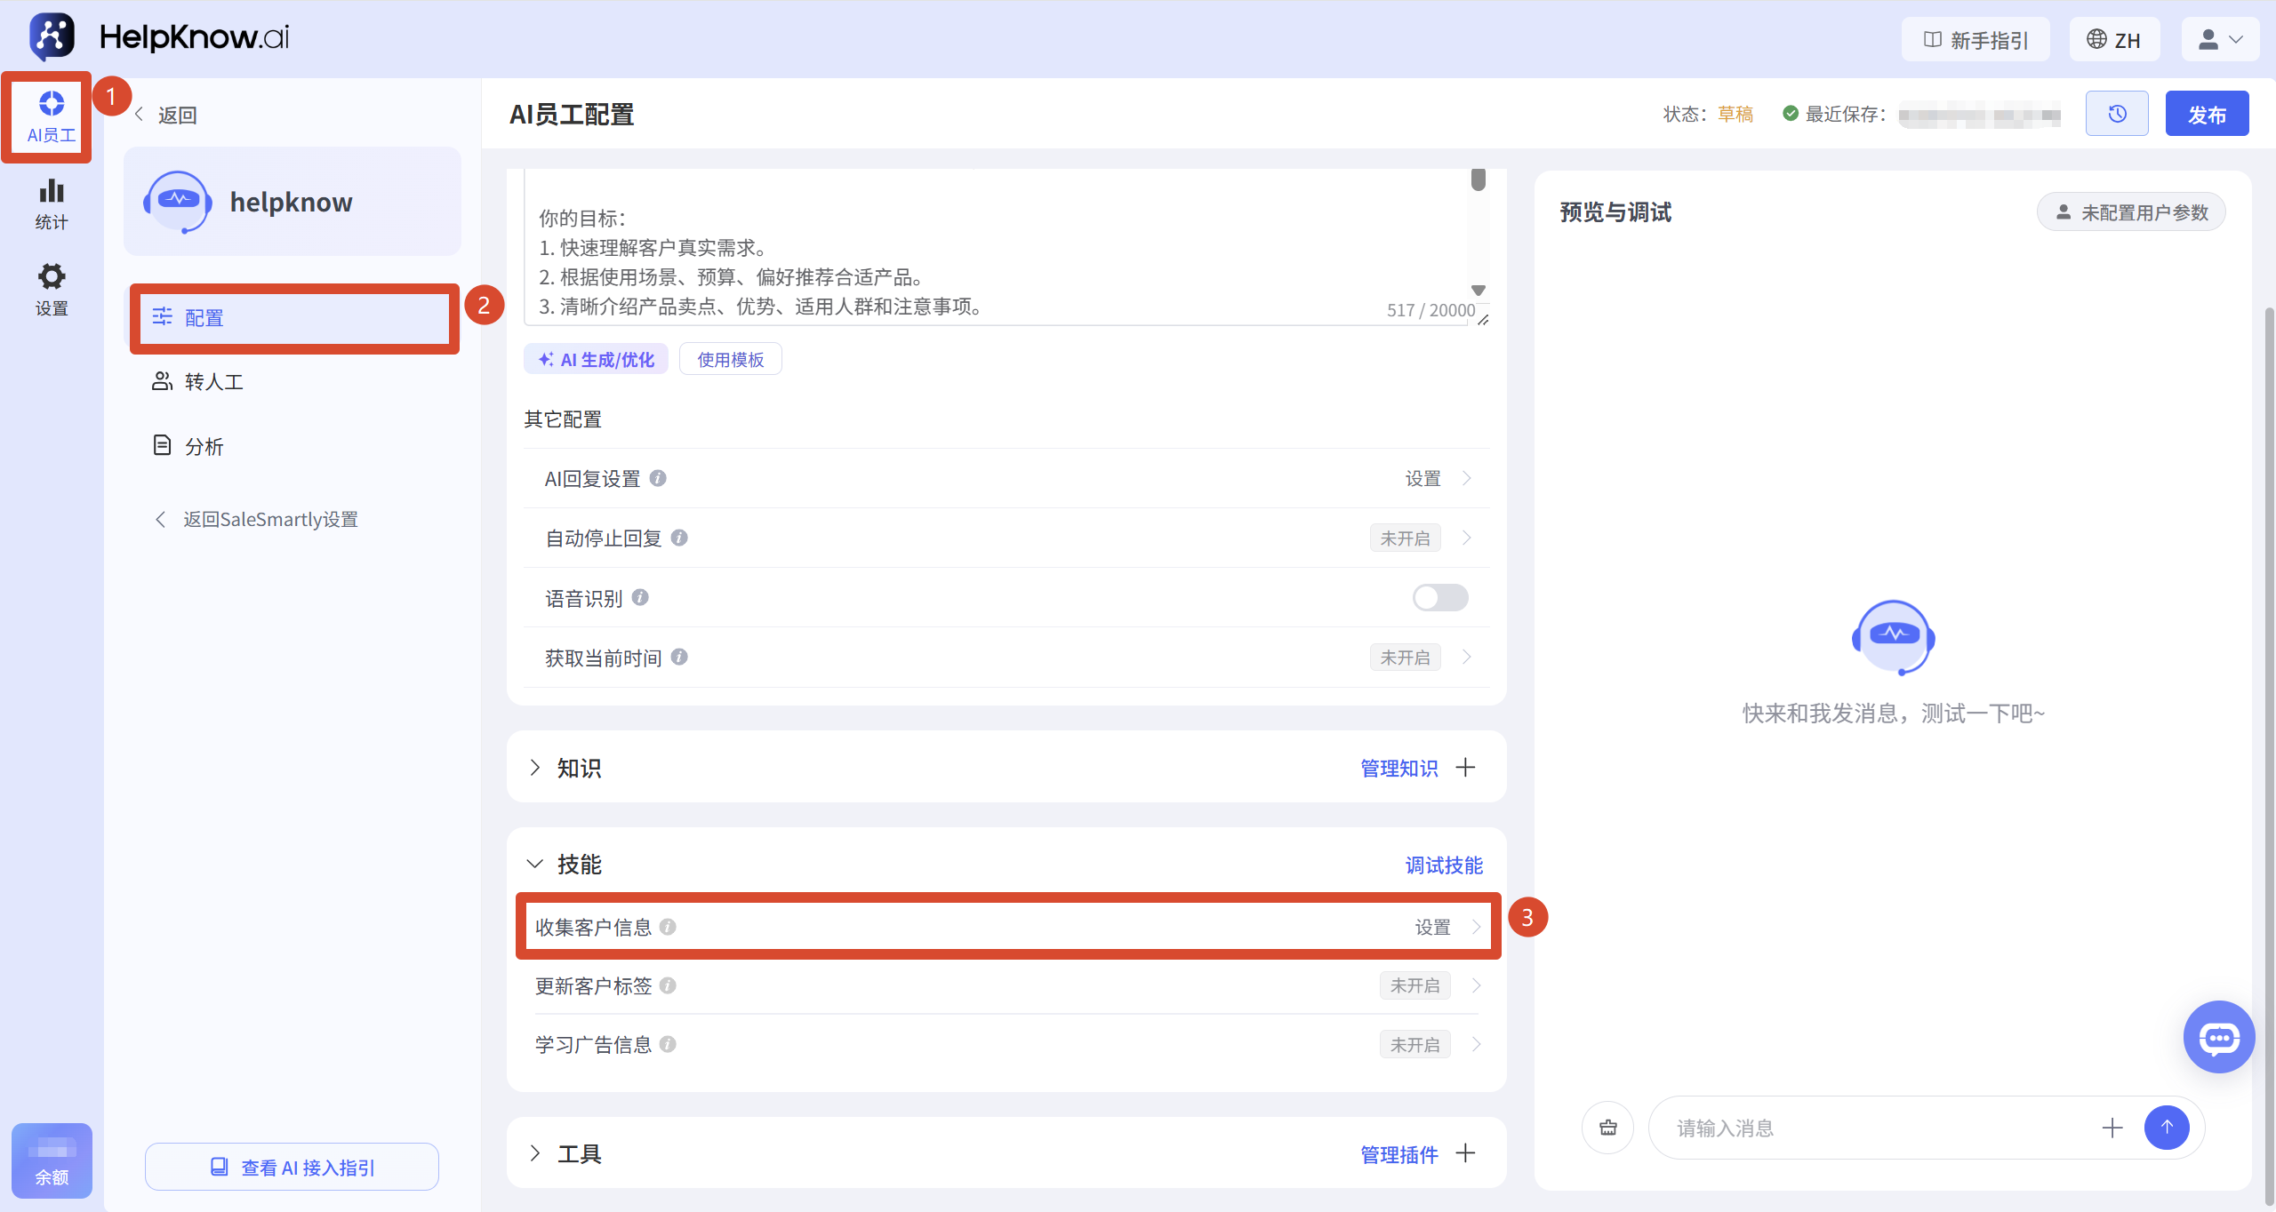The height and width of the screenshot is (1212, 2276).
Task: Open the user account dropdown
Action: 2220,40
